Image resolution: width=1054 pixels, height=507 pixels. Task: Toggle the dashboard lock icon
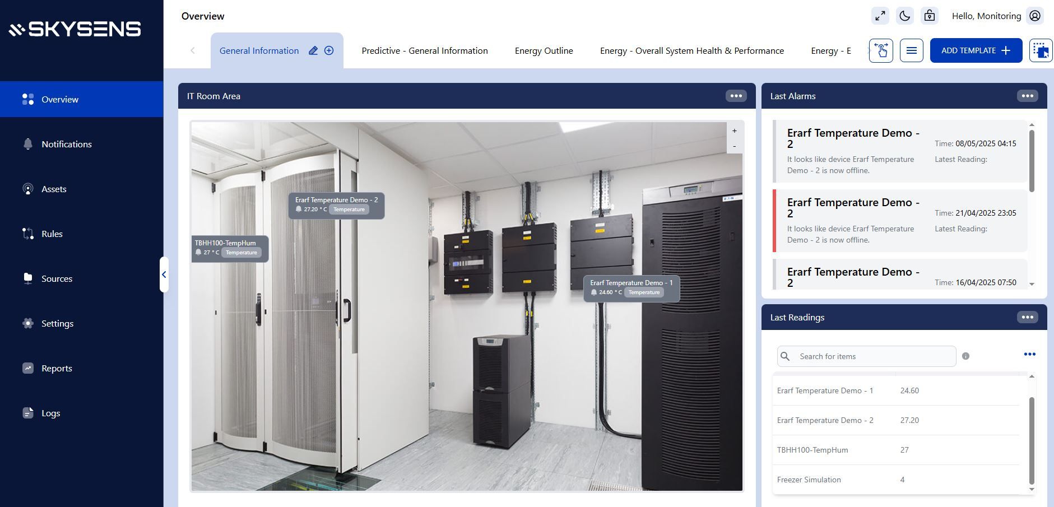pos(929,16)
